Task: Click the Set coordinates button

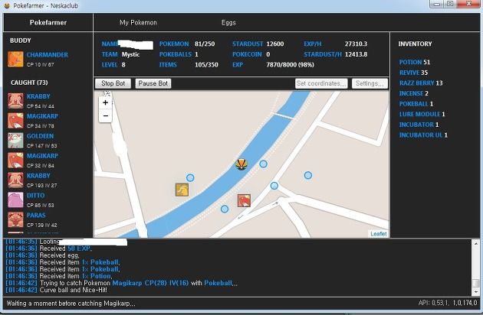Action: tap(321, 83)
